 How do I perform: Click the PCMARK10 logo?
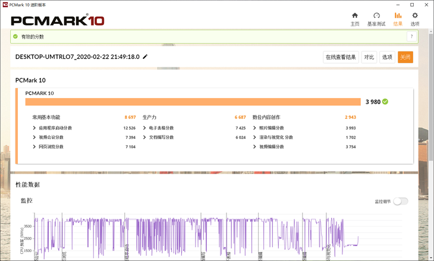[x=58, y=20]
